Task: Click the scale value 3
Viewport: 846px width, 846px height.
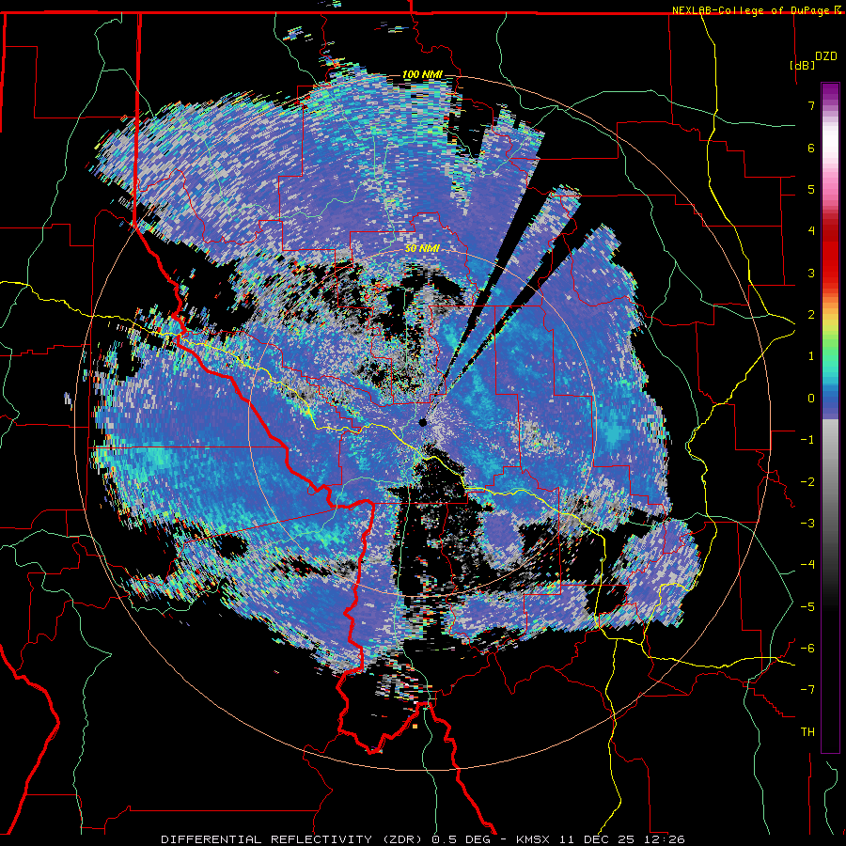Action: [x=811, y=273]
